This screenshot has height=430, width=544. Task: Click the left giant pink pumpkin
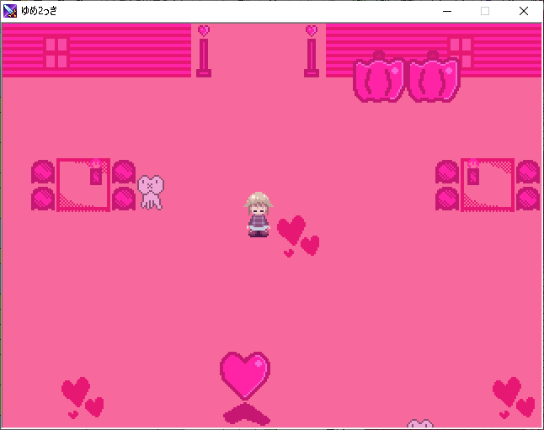coord(379,77)
